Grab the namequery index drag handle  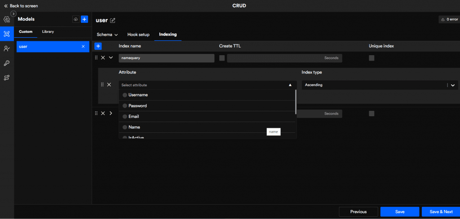96,58
